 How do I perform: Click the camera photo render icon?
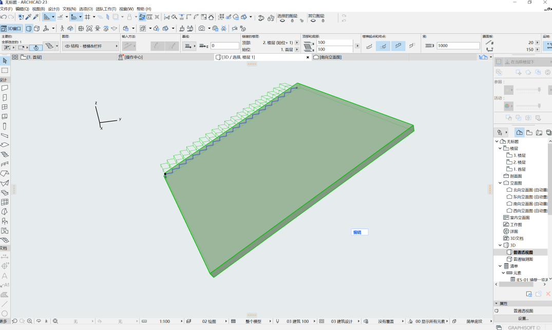point(202,29)
